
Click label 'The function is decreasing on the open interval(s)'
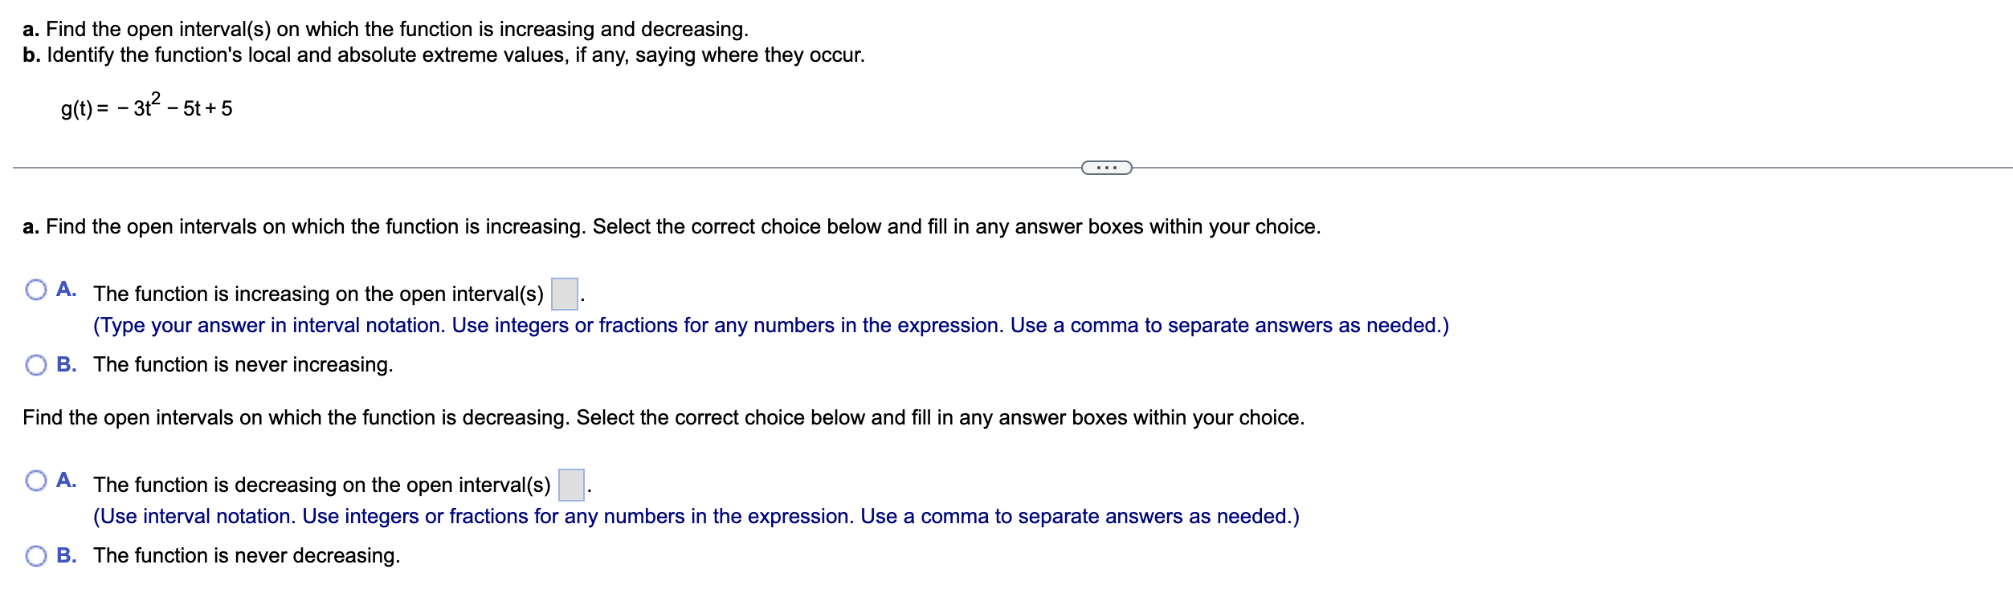(325, 483)
